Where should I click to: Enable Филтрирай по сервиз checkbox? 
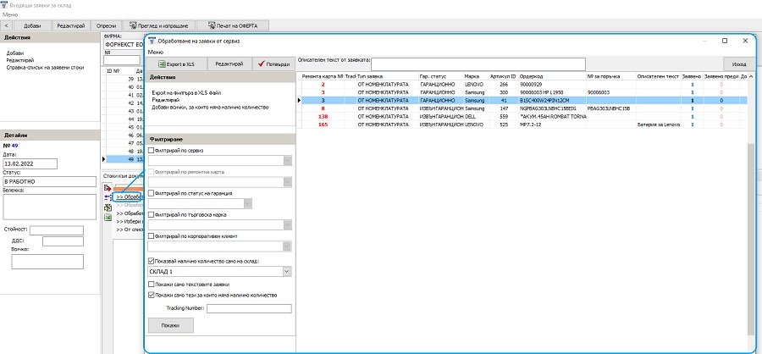(152, 150)
